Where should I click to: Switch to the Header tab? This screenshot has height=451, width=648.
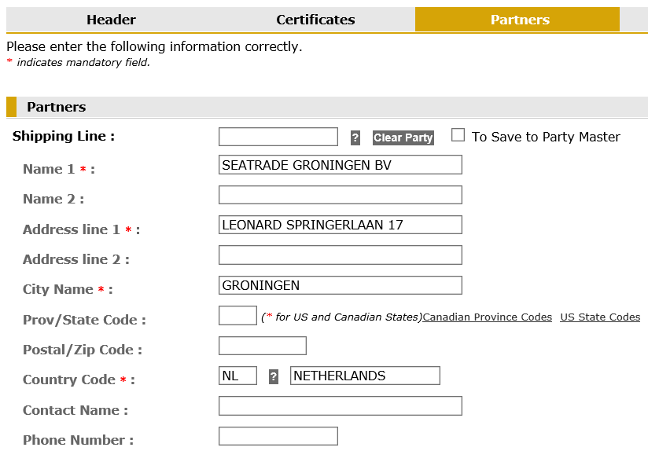coord(111,20)
